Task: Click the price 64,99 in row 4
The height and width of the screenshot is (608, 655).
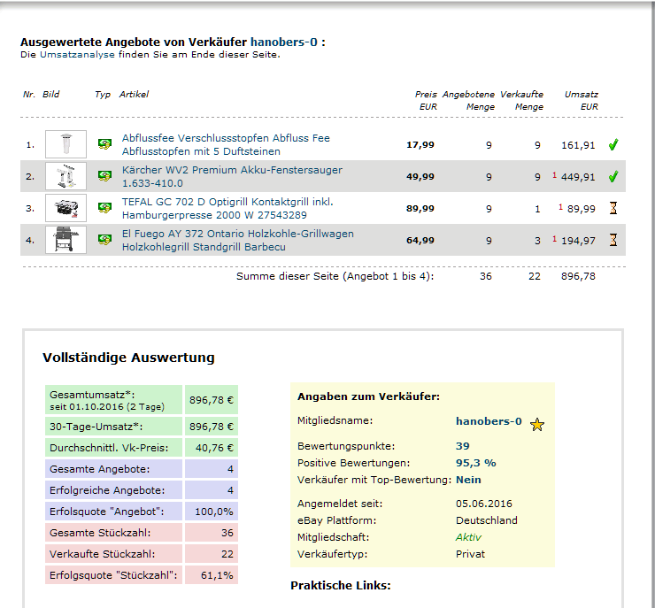Action: point(420,240)
